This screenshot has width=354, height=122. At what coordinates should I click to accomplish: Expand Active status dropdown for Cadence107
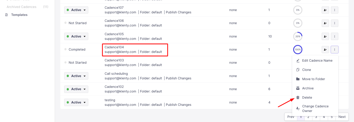tap(76, 10)
